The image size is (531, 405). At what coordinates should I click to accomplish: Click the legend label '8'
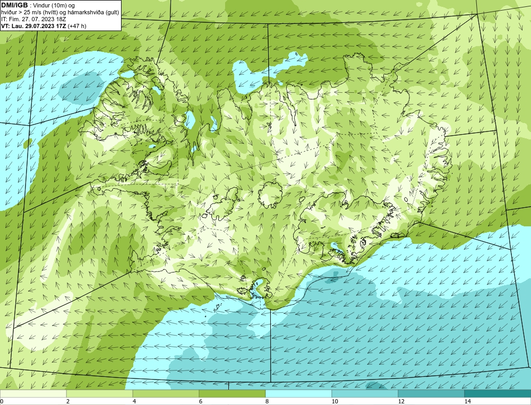(x=267, y=401)
